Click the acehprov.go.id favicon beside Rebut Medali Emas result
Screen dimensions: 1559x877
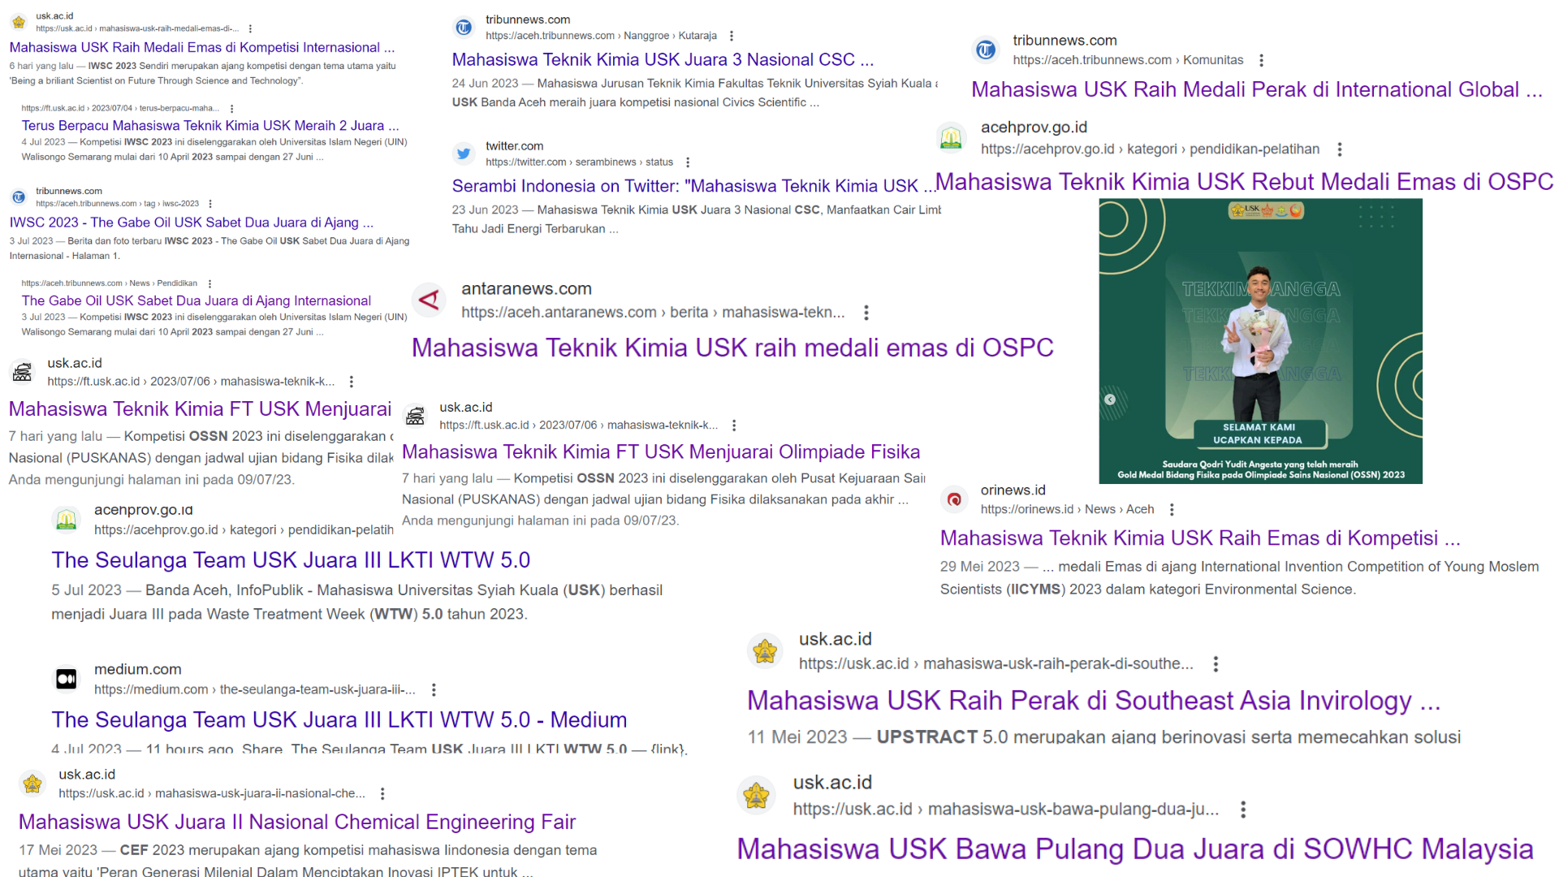(x=951, y=138)
